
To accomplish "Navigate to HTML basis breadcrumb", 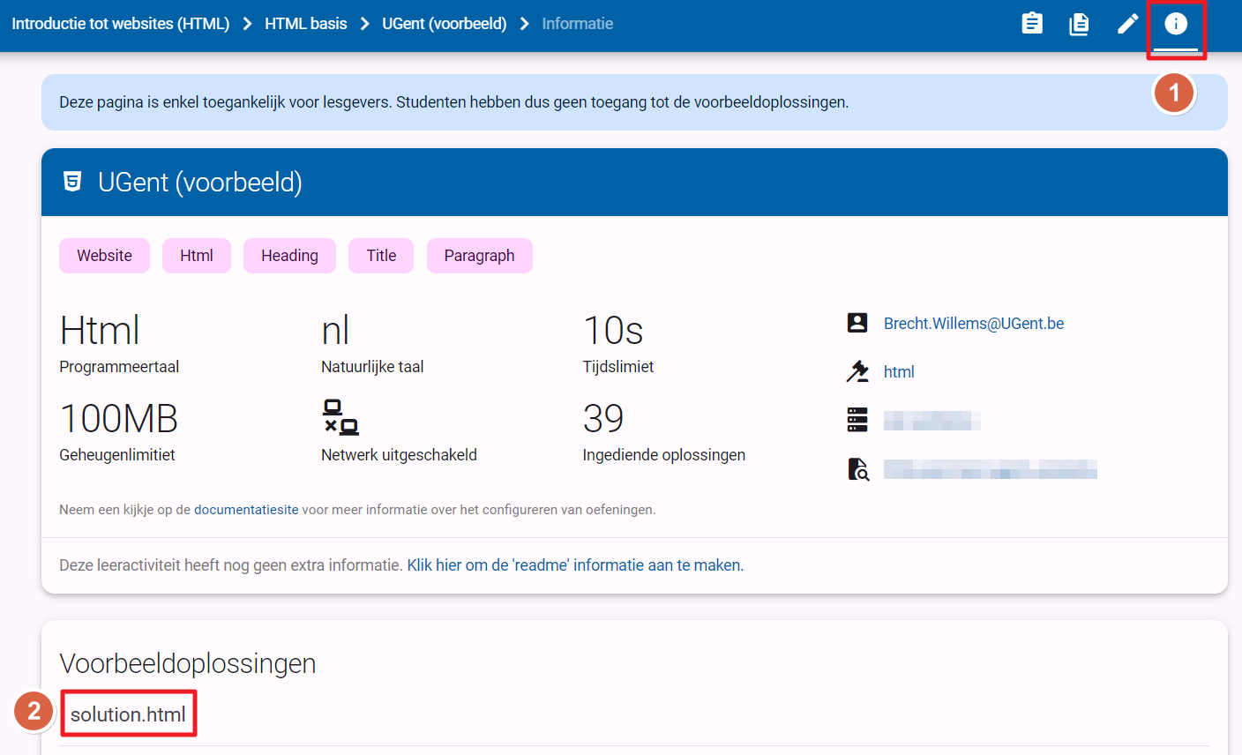I will tap(305, 24).
